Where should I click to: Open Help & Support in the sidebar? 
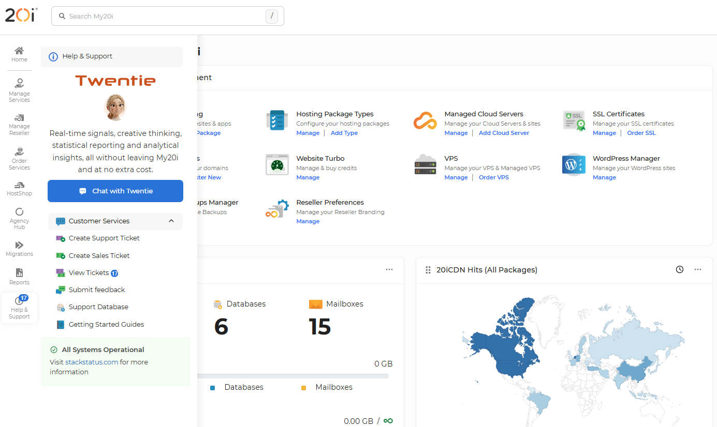[19, 308]
